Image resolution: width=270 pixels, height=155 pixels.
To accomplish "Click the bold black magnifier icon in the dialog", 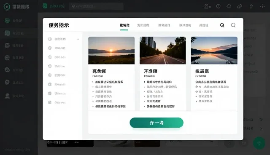I will (x=222, y=25).
